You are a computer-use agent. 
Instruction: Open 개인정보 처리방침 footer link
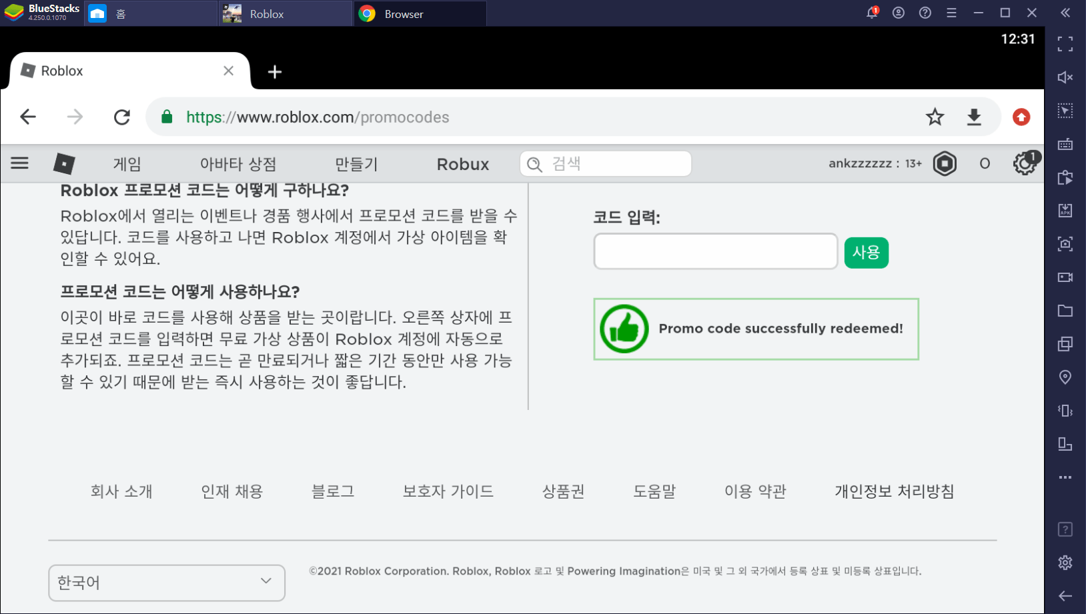point(895,491)
